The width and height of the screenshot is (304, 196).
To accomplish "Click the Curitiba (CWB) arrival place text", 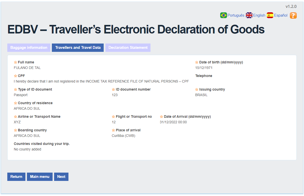I will 123,136.
